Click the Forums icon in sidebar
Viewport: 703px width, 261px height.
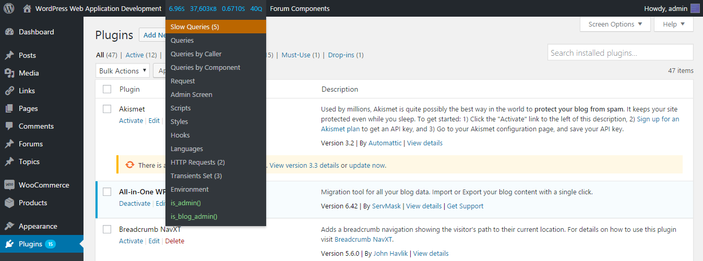9,144
